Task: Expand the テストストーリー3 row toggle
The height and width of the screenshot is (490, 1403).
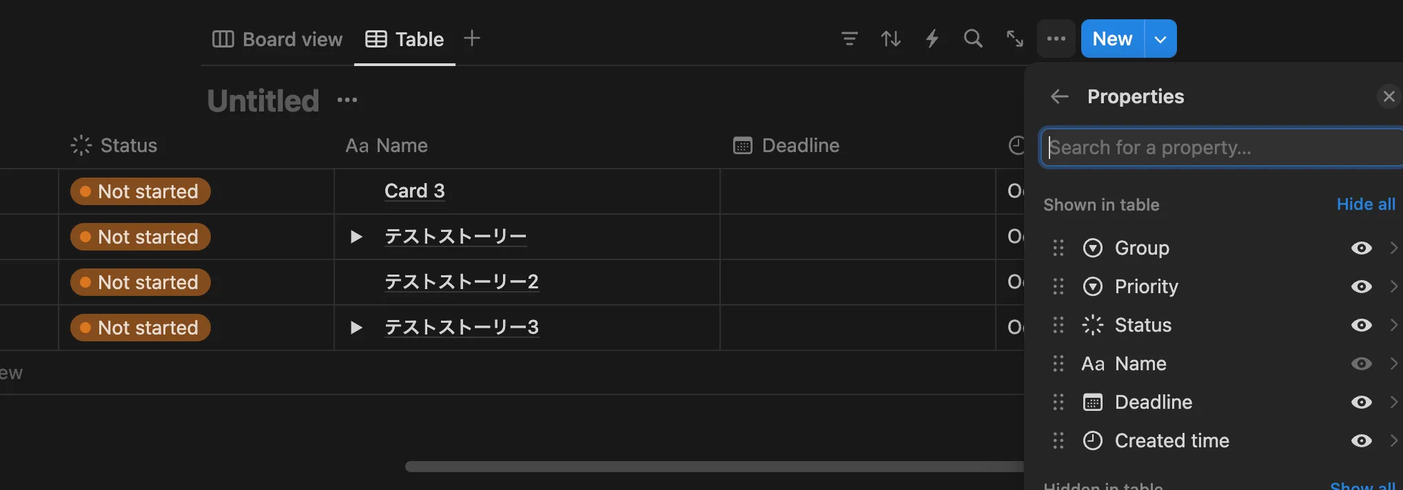Action: pyautogui.click(x=356, y=328)
